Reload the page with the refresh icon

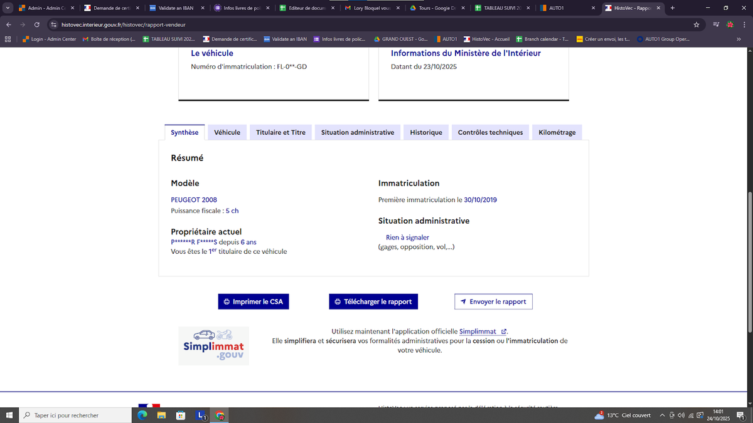coord(37,24)
